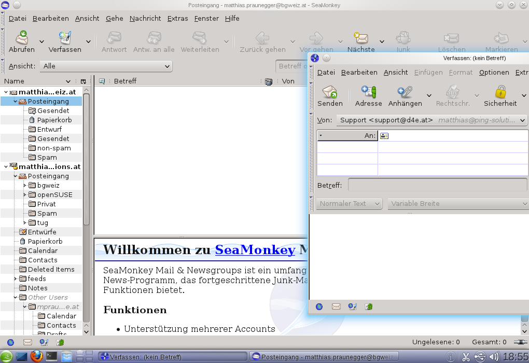Image resolution: width=529 pixels, height=363 pixels.
Task: Select the Papierkorb folder under Posteingang
Action: tap(54, 120)
